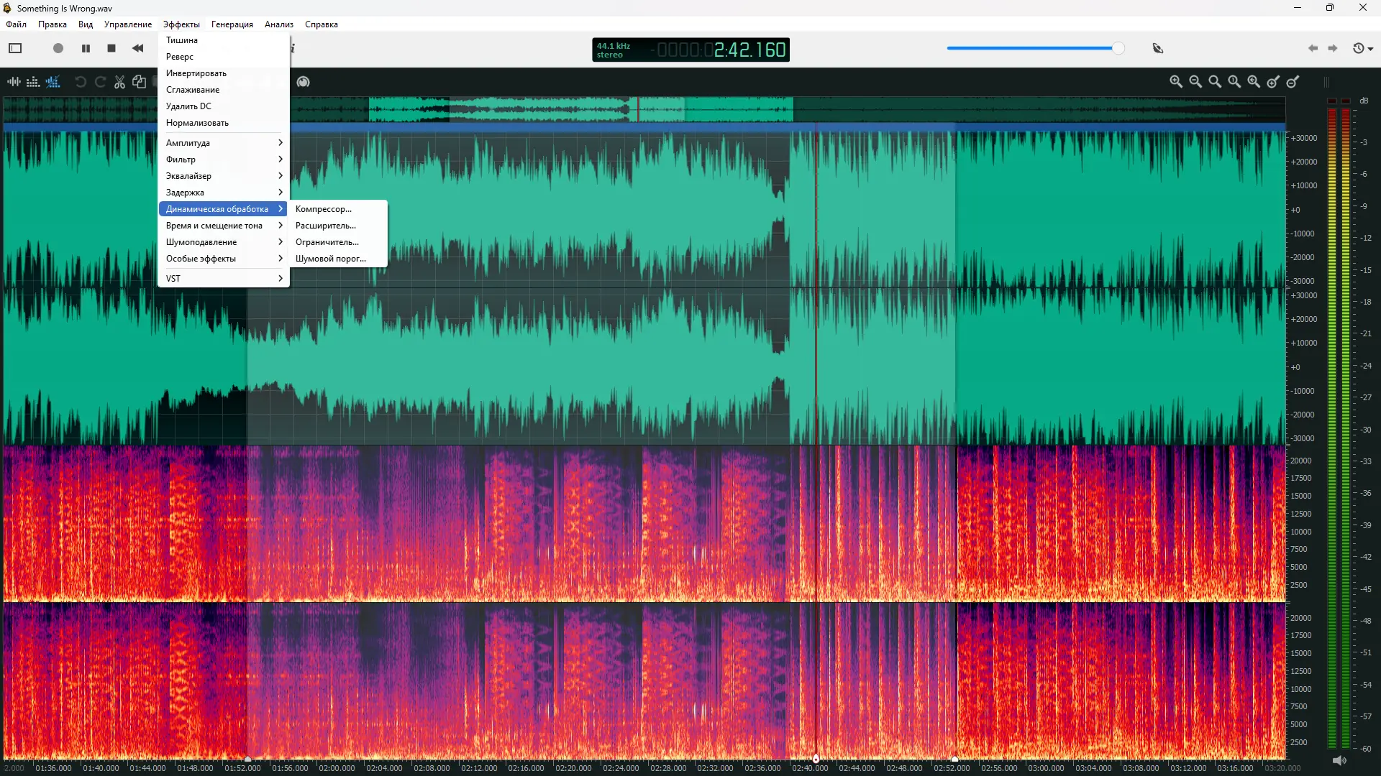Pause playback

(x=86, y=48)
